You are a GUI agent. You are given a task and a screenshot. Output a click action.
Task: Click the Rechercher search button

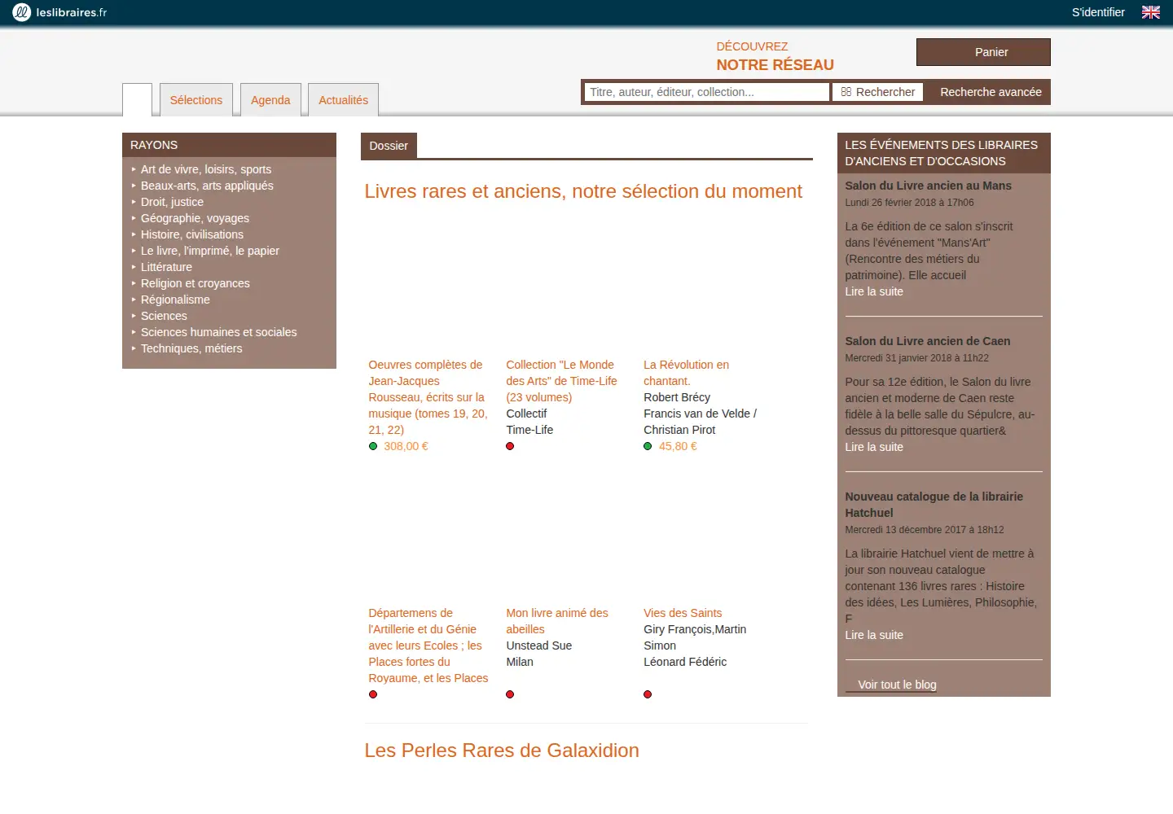tap(878, 92)
